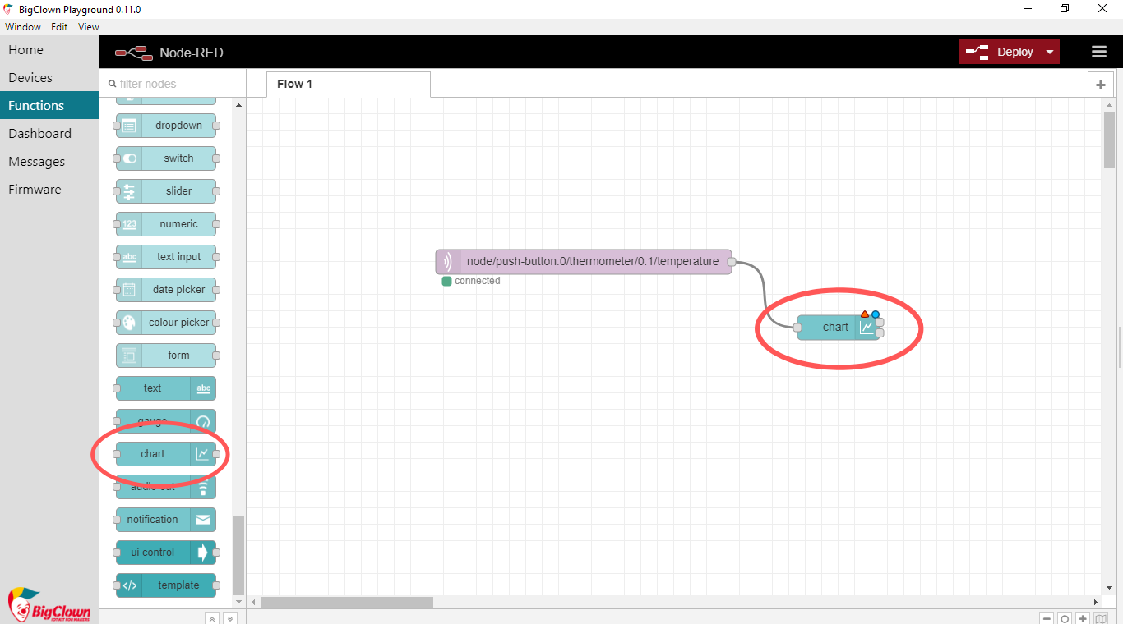
Task: Open the Dashboard section
Action: 49,134
